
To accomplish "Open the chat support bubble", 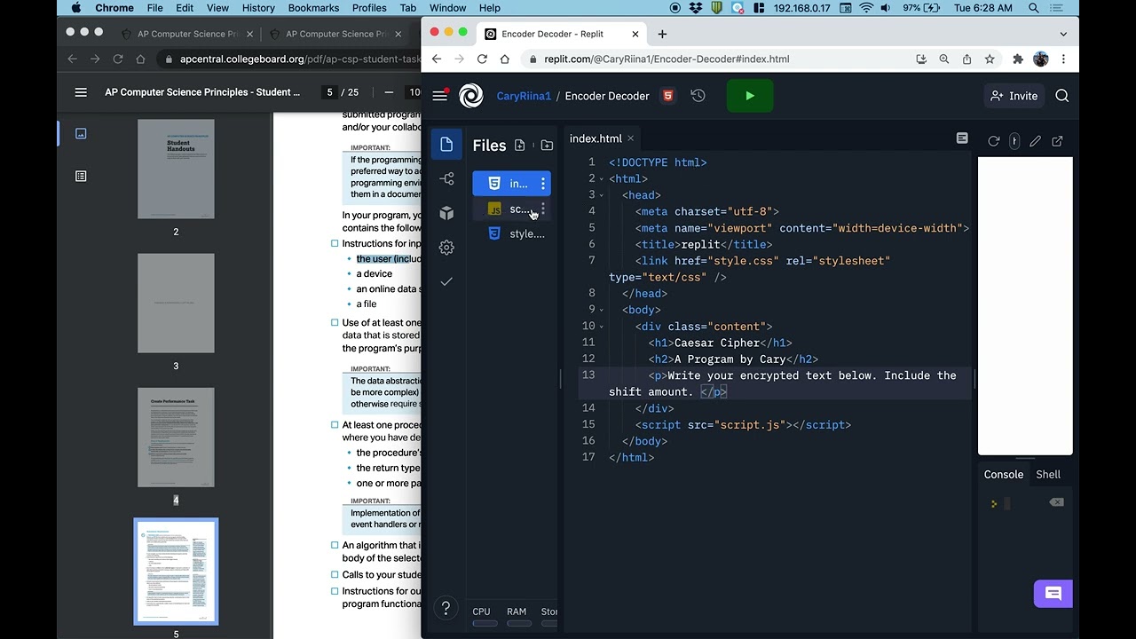I will (x=1053, y=594).
